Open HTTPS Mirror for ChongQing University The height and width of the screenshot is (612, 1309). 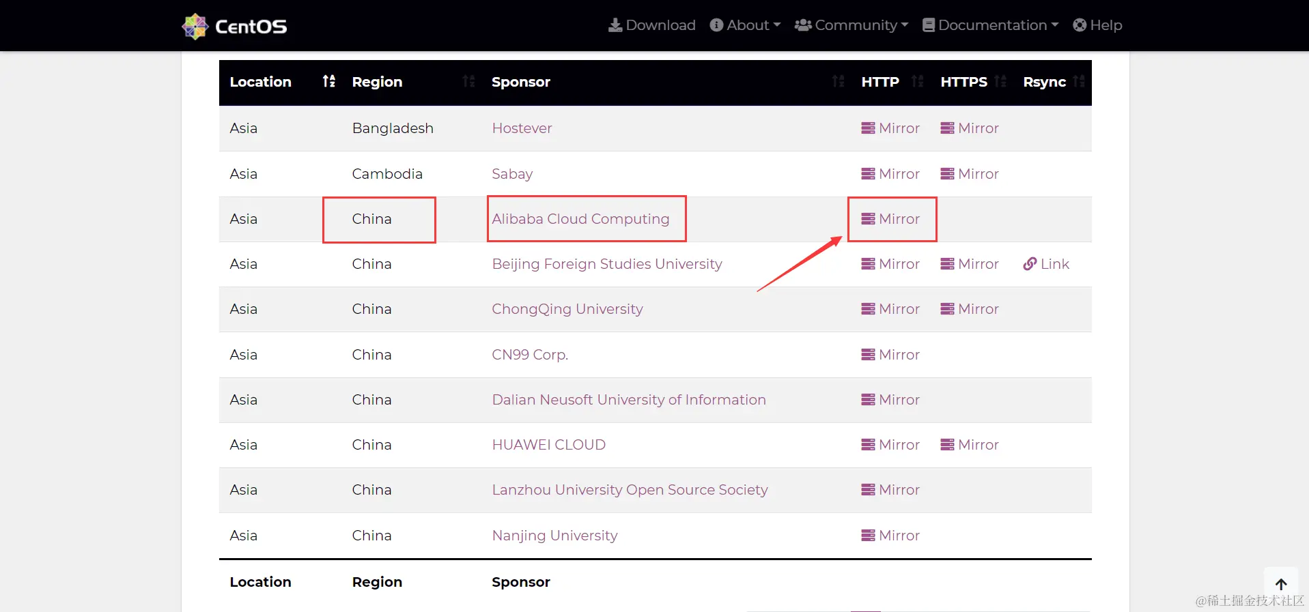pyautogui.click(x=970, y=309)
